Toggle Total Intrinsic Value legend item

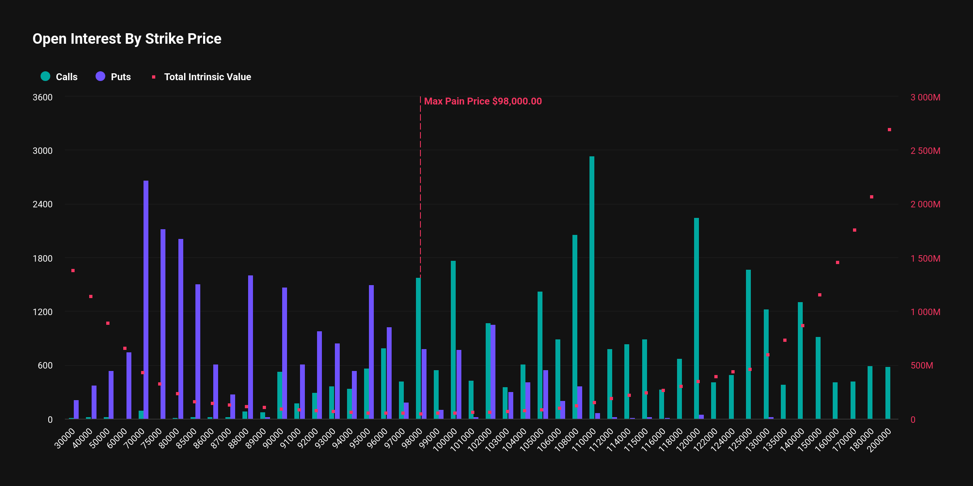point(207,77)
